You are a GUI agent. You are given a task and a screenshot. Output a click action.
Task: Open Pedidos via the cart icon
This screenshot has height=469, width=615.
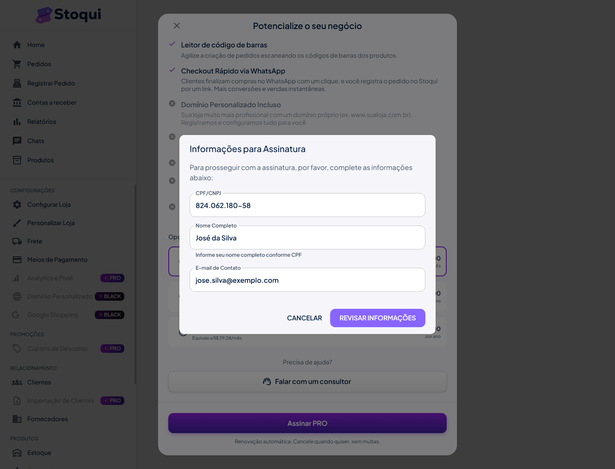point(17,64)
